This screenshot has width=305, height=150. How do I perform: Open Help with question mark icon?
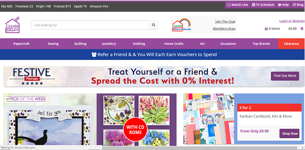[283, 5]
